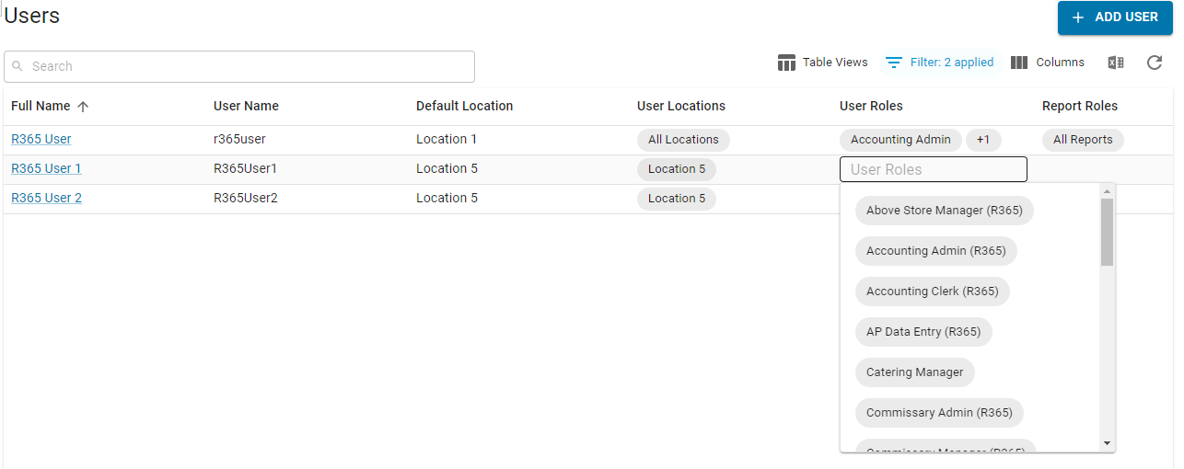Refresh the users table
This screenshot has width=1184, height=469.
1155,63
